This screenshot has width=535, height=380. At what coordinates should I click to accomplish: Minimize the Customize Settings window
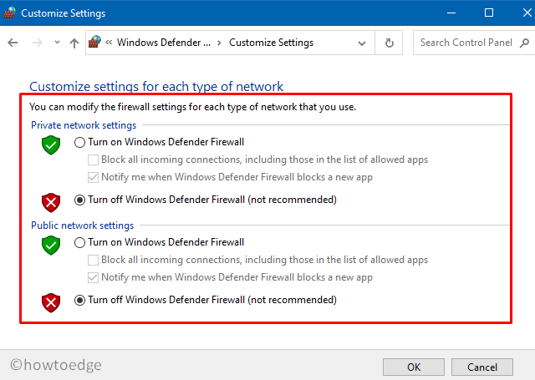pos(451,13)
